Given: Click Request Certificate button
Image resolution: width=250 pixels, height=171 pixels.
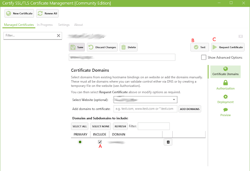Looking at the screenshot, I should click(x=228, y=47).
